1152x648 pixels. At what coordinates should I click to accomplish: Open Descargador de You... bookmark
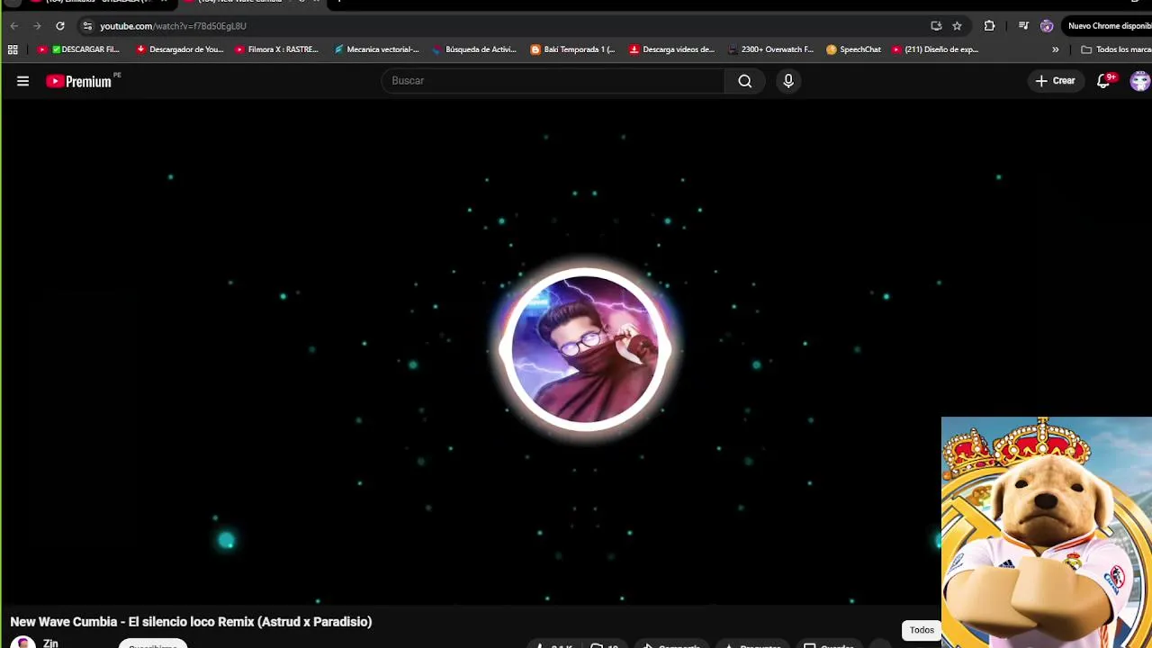click(x=180, y=49)
